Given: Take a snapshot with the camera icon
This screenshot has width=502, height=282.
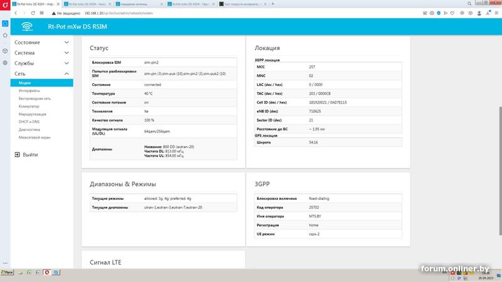Looking at the screenshot, I should [432, 13].
